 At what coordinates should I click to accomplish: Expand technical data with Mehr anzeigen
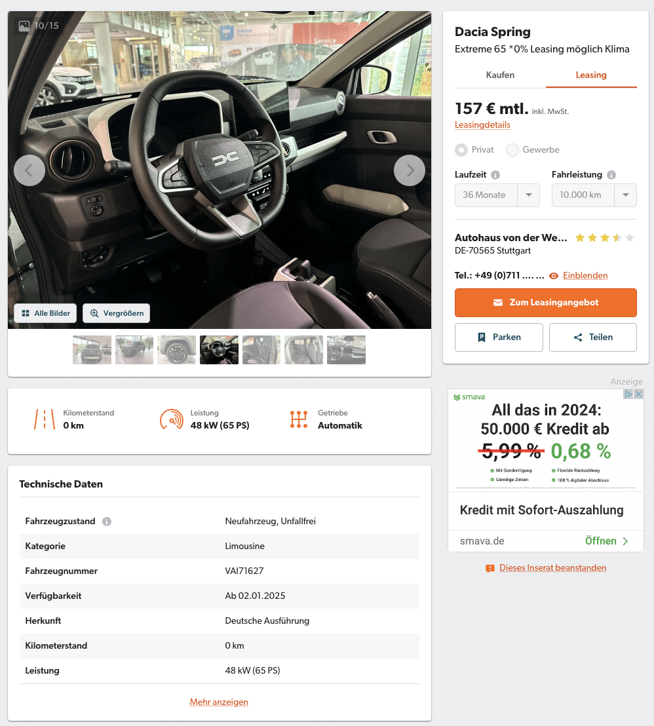coord(219,702)
